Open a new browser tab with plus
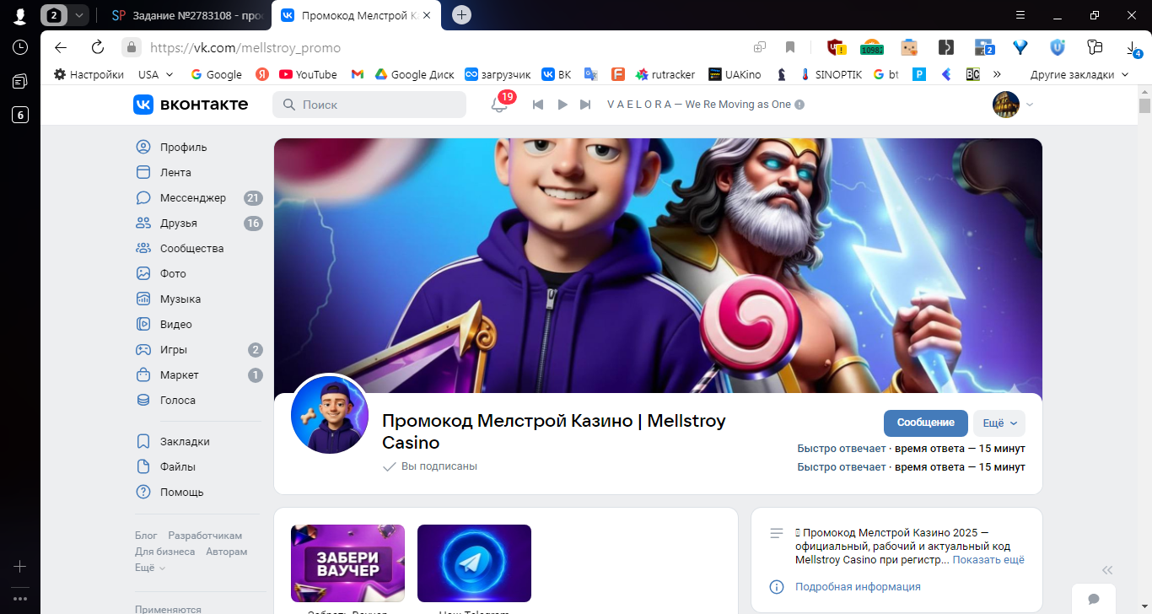 click(x=461, y=15)
